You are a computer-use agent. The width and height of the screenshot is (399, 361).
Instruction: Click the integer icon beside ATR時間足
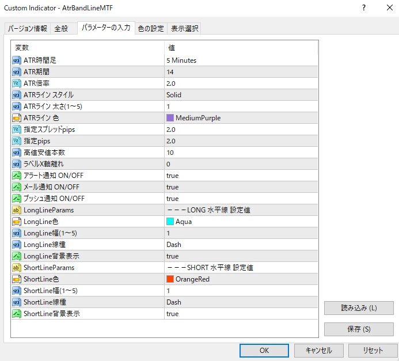click(x=17, y=60)
